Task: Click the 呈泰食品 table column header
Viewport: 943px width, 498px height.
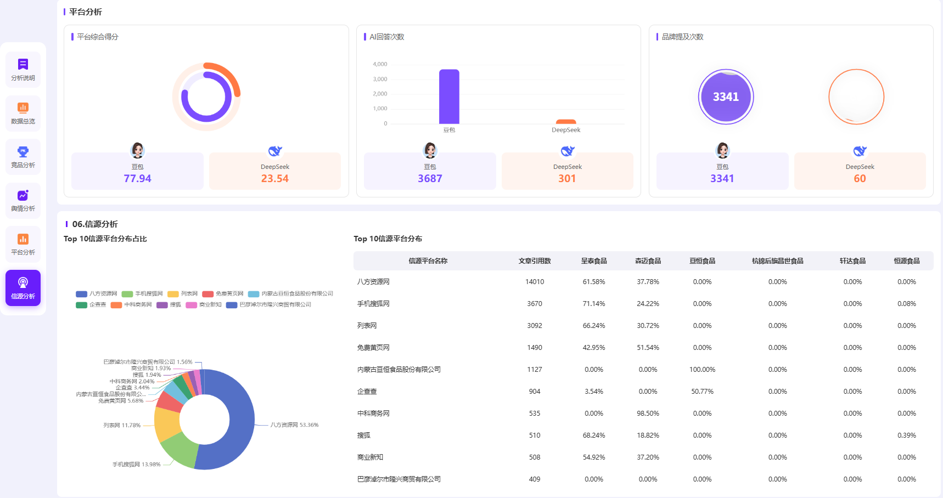Action: point(594,261)
